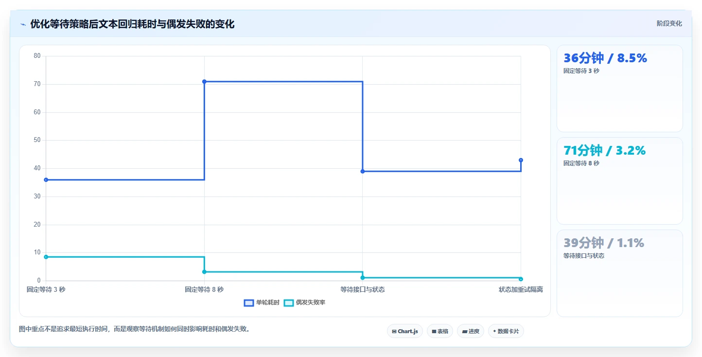This screenshot has width=702, height=357.
Task: Click the 固定等待 8 秒 axis label
Action: coord(204,289)
